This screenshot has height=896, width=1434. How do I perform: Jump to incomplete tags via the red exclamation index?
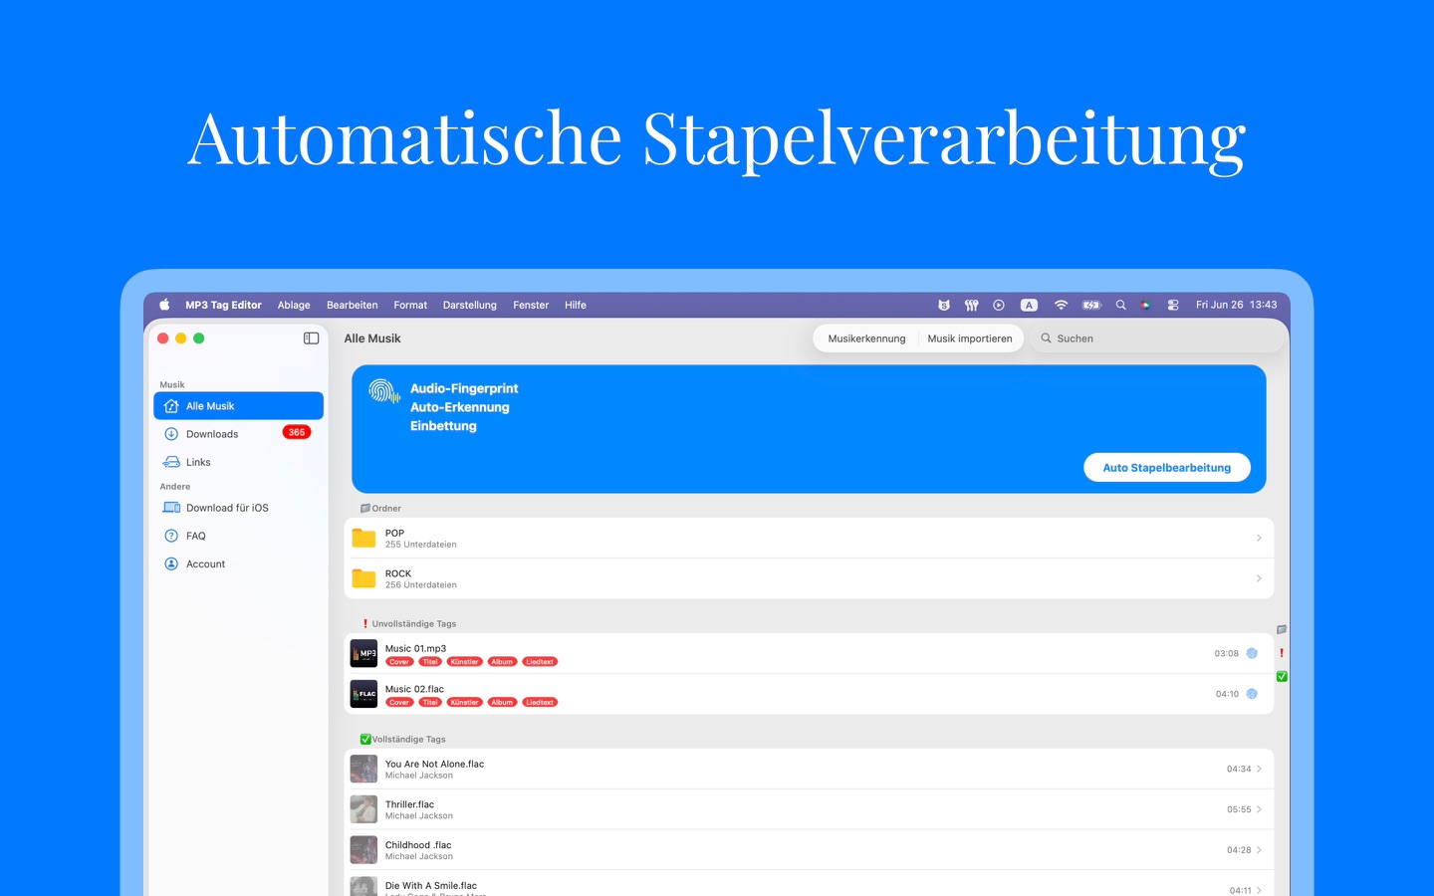click(1282, 653)
